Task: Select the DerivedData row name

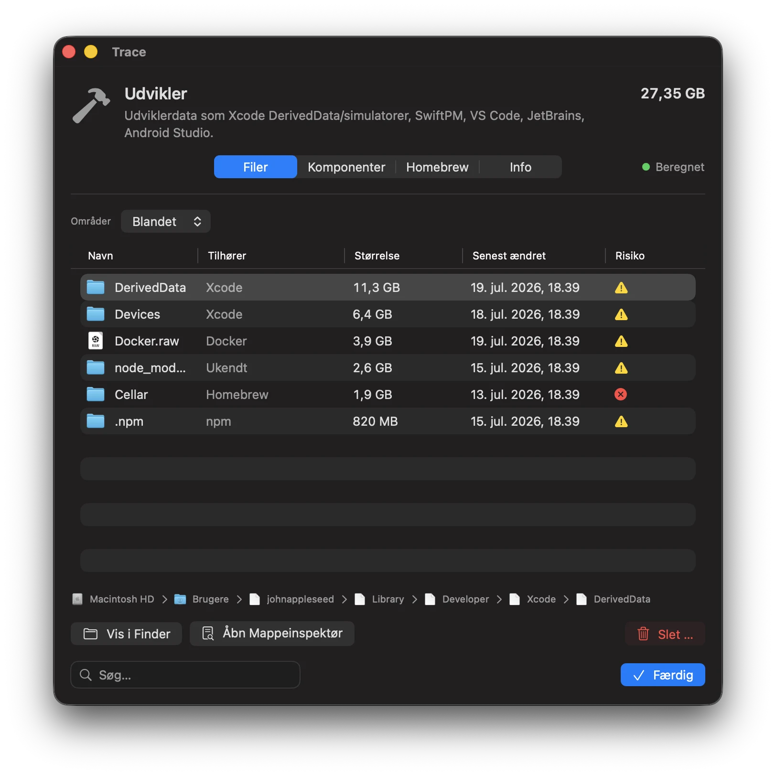Action: 150,288
